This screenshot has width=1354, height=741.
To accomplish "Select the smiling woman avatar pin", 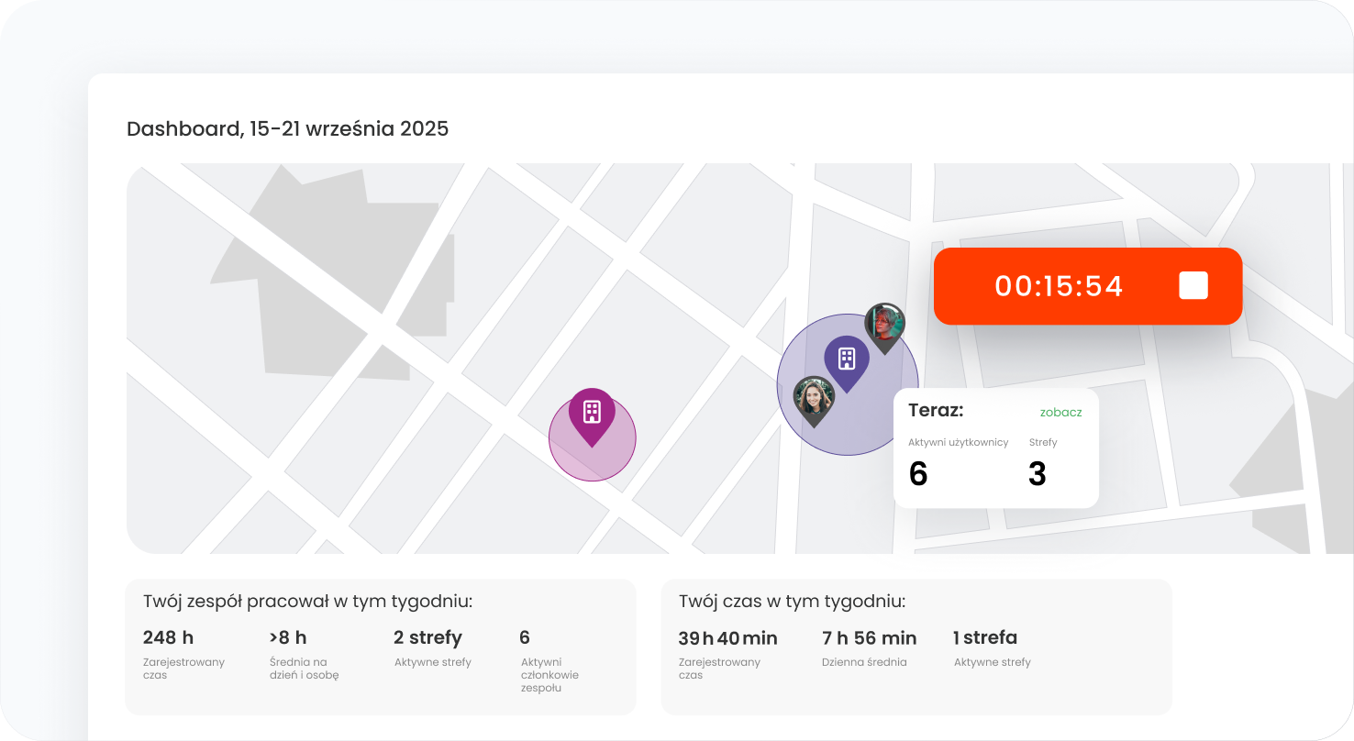I will click(813, 398).
